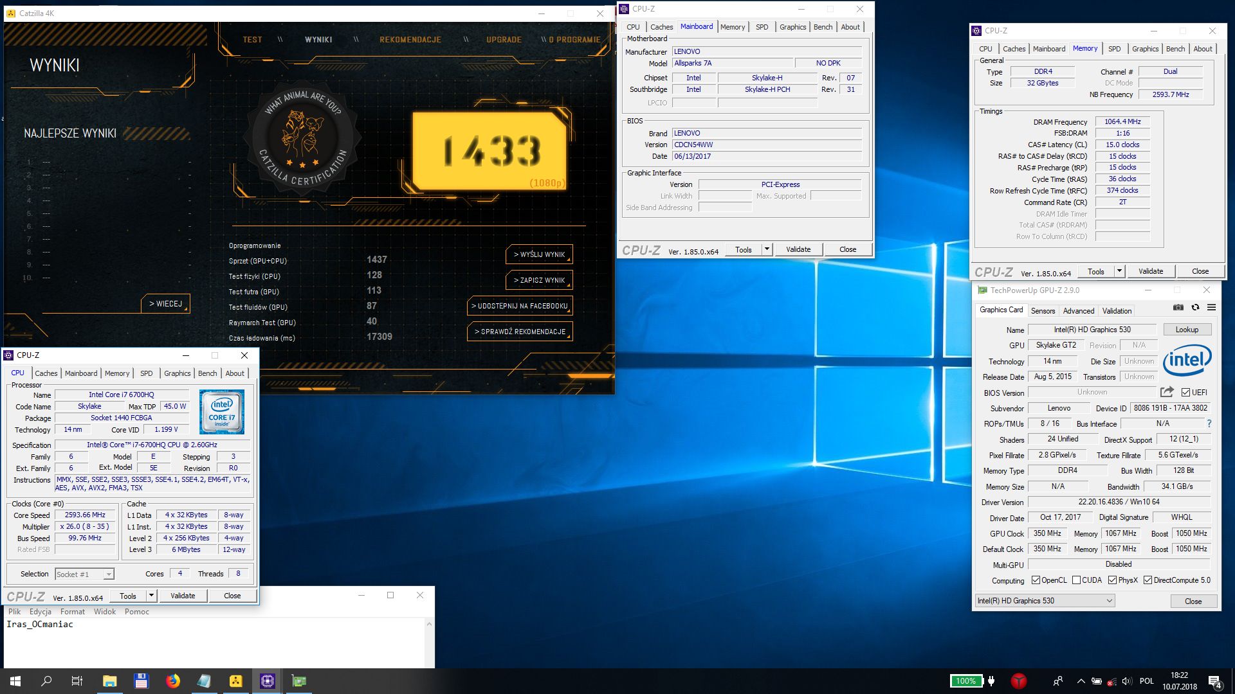Open the volume tray icon
This screenshot has height=694, width=1235.
1127,681
